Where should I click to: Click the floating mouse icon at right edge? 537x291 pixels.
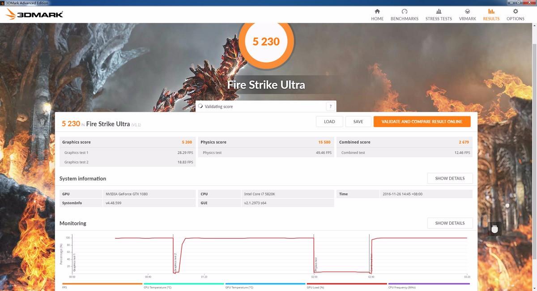tap(494, 229)
